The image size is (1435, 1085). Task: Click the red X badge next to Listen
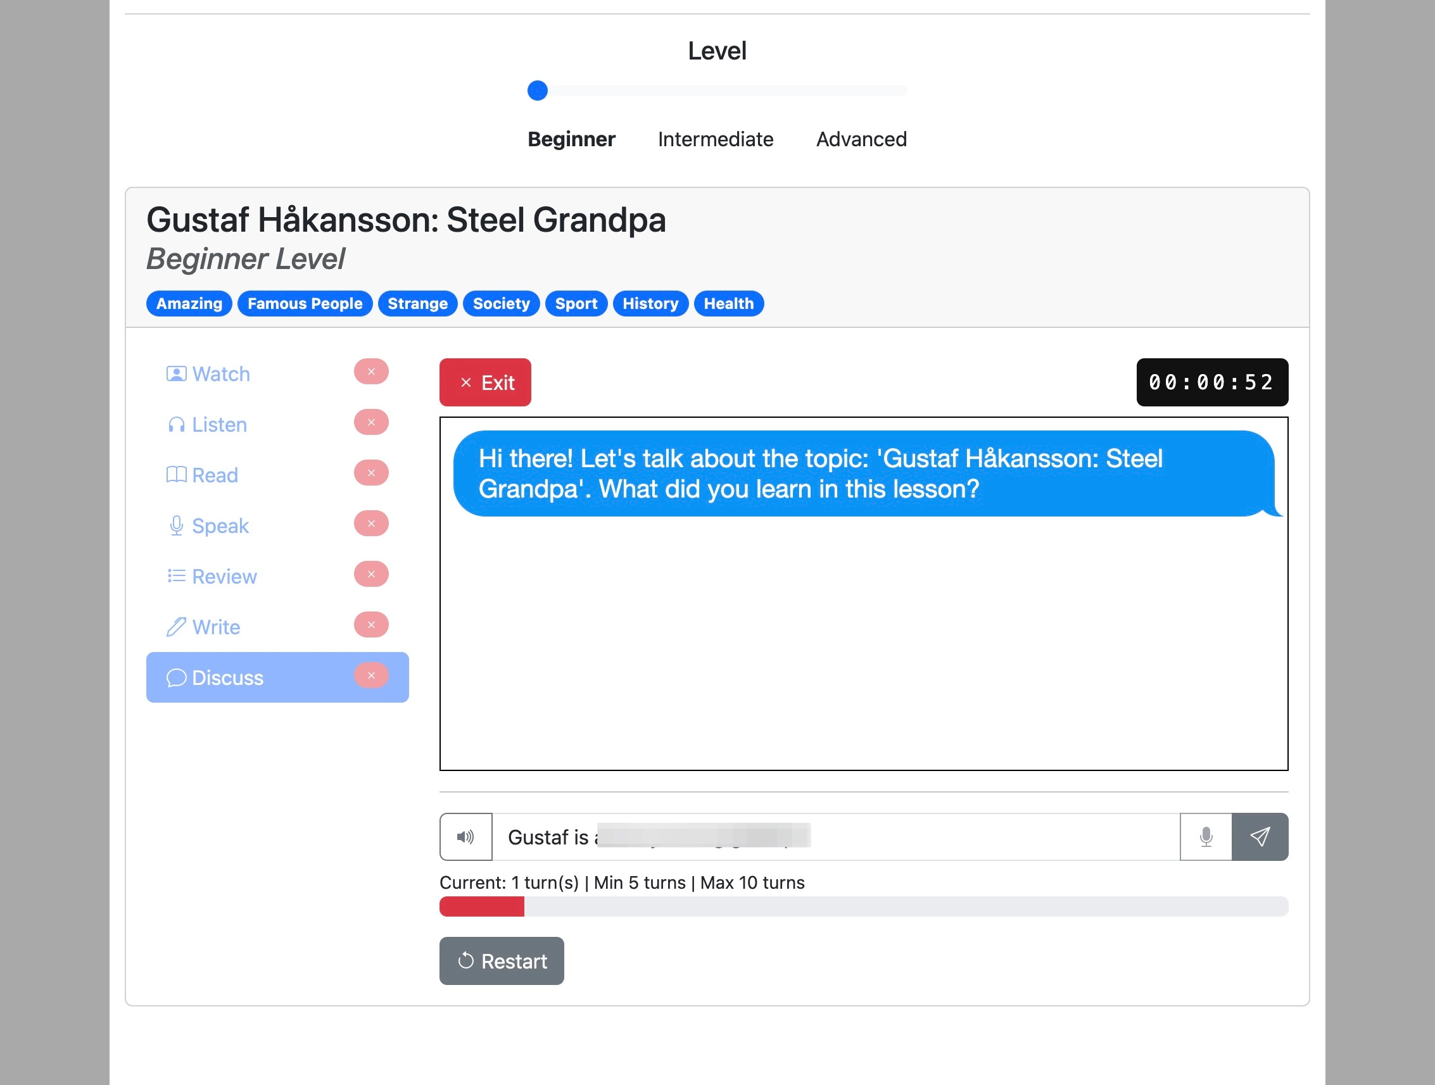[371, 422]
